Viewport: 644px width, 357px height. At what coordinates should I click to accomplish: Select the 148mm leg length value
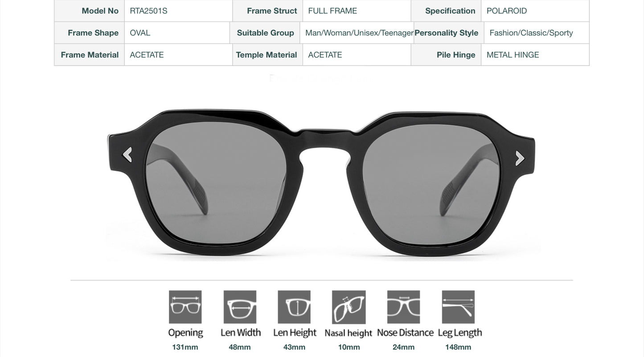coord(458,347)
